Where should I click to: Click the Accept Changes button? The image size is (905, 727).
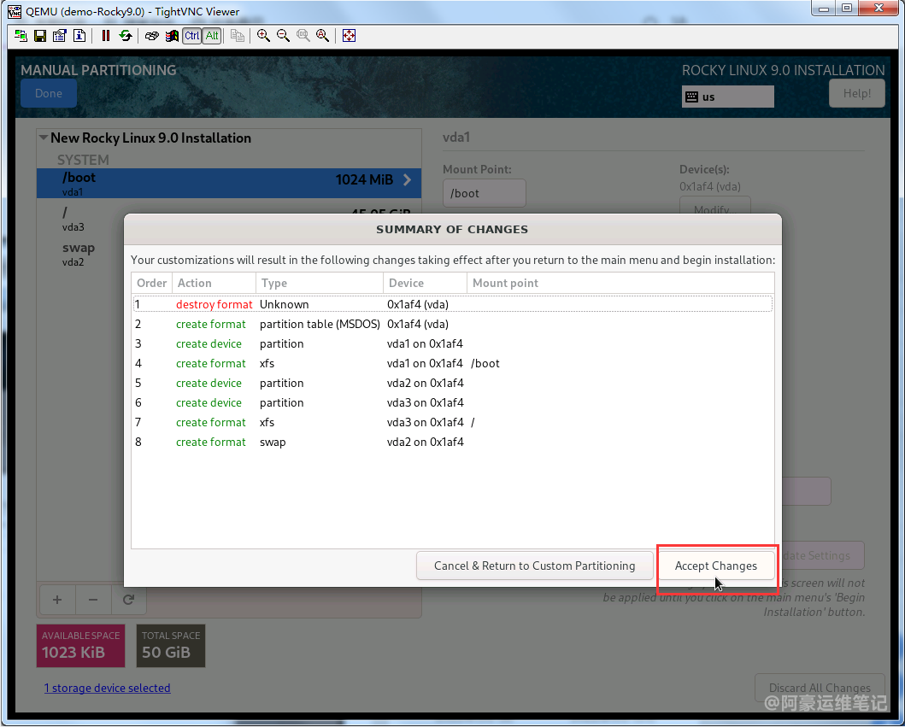tap(715, 566)
